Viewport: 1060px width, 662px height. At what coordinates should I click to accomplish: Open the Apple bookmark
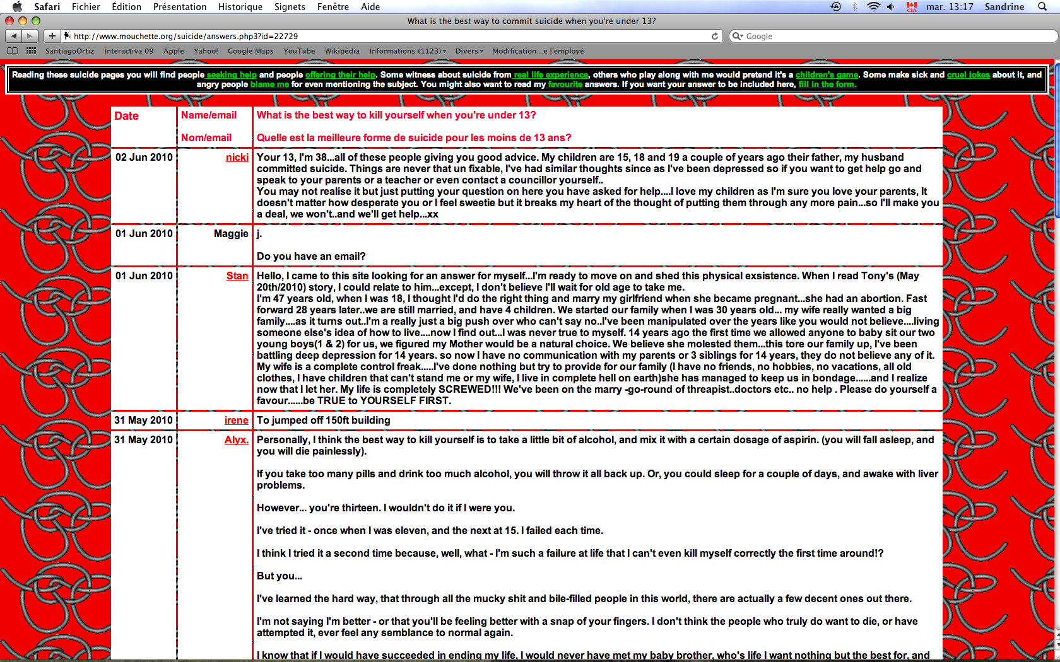tap(174, 51)
